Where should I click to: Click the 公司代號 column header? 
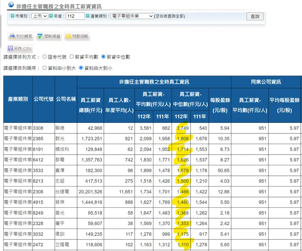[x=43, y=99]
